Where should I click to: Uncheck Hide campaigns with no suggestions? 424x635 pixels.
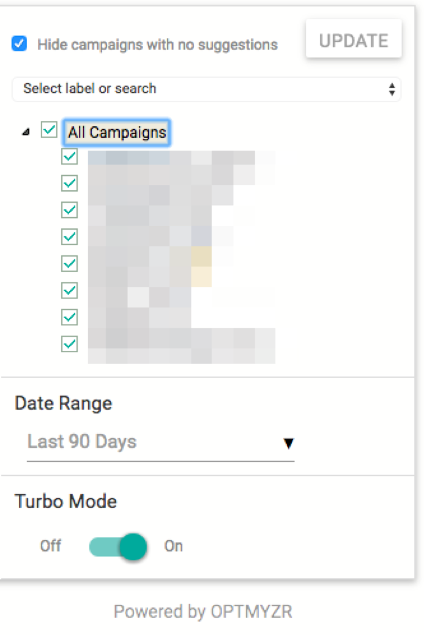(20, 44)
